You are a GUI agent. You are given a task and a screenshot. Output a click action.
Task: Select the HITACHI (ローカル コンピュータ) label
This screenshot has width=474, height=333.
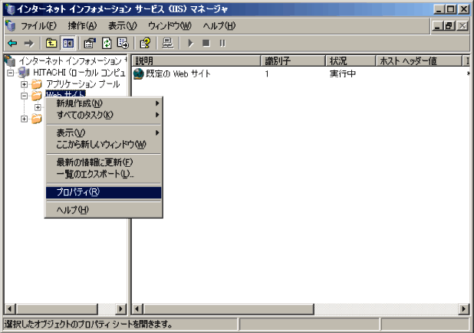(x=79, y=73)
